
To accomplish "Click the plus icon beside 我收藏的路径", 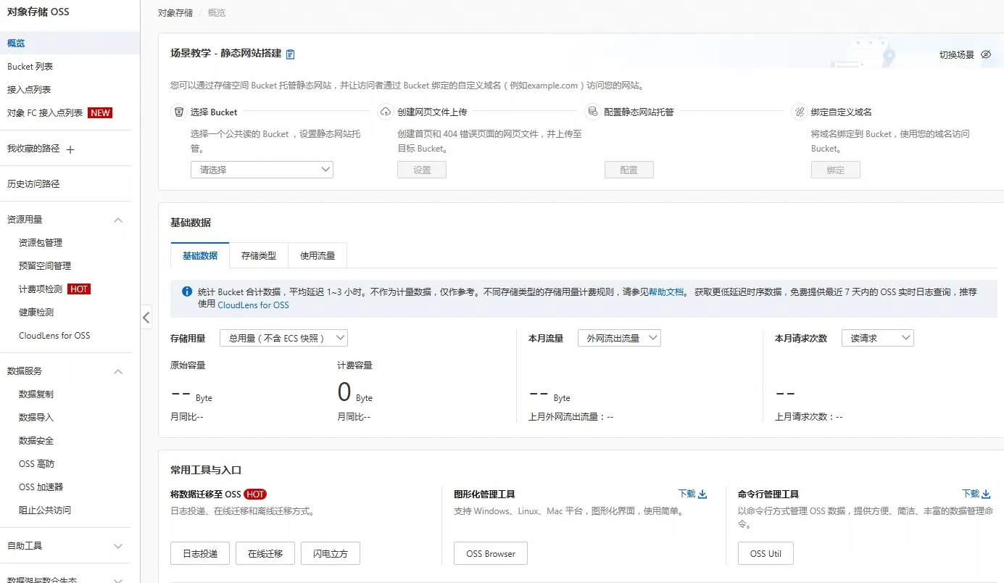I will [70, 149].
